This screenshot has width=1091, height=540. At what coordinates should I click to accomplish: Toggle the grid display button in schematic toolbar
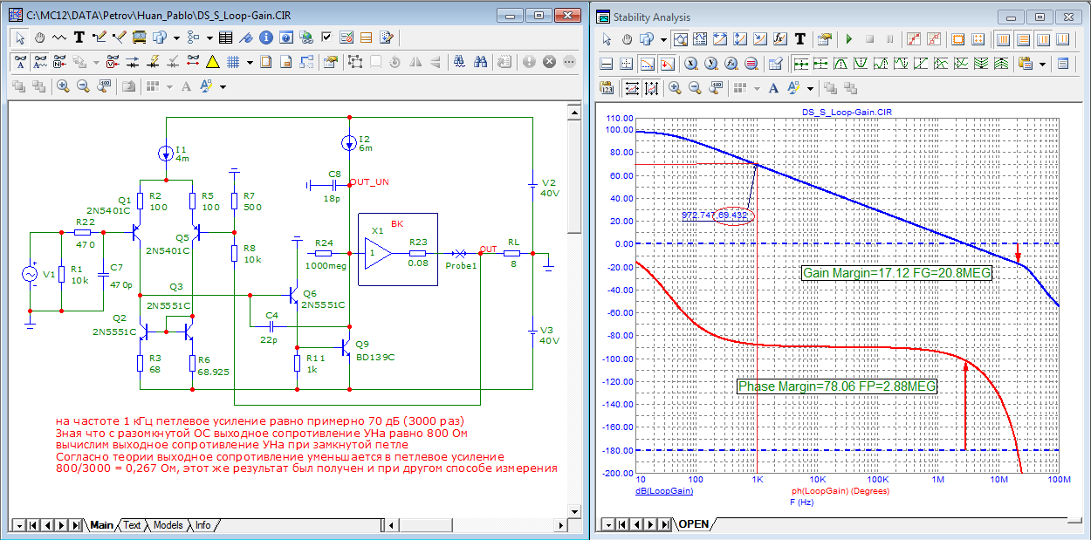tap(233, 62)
